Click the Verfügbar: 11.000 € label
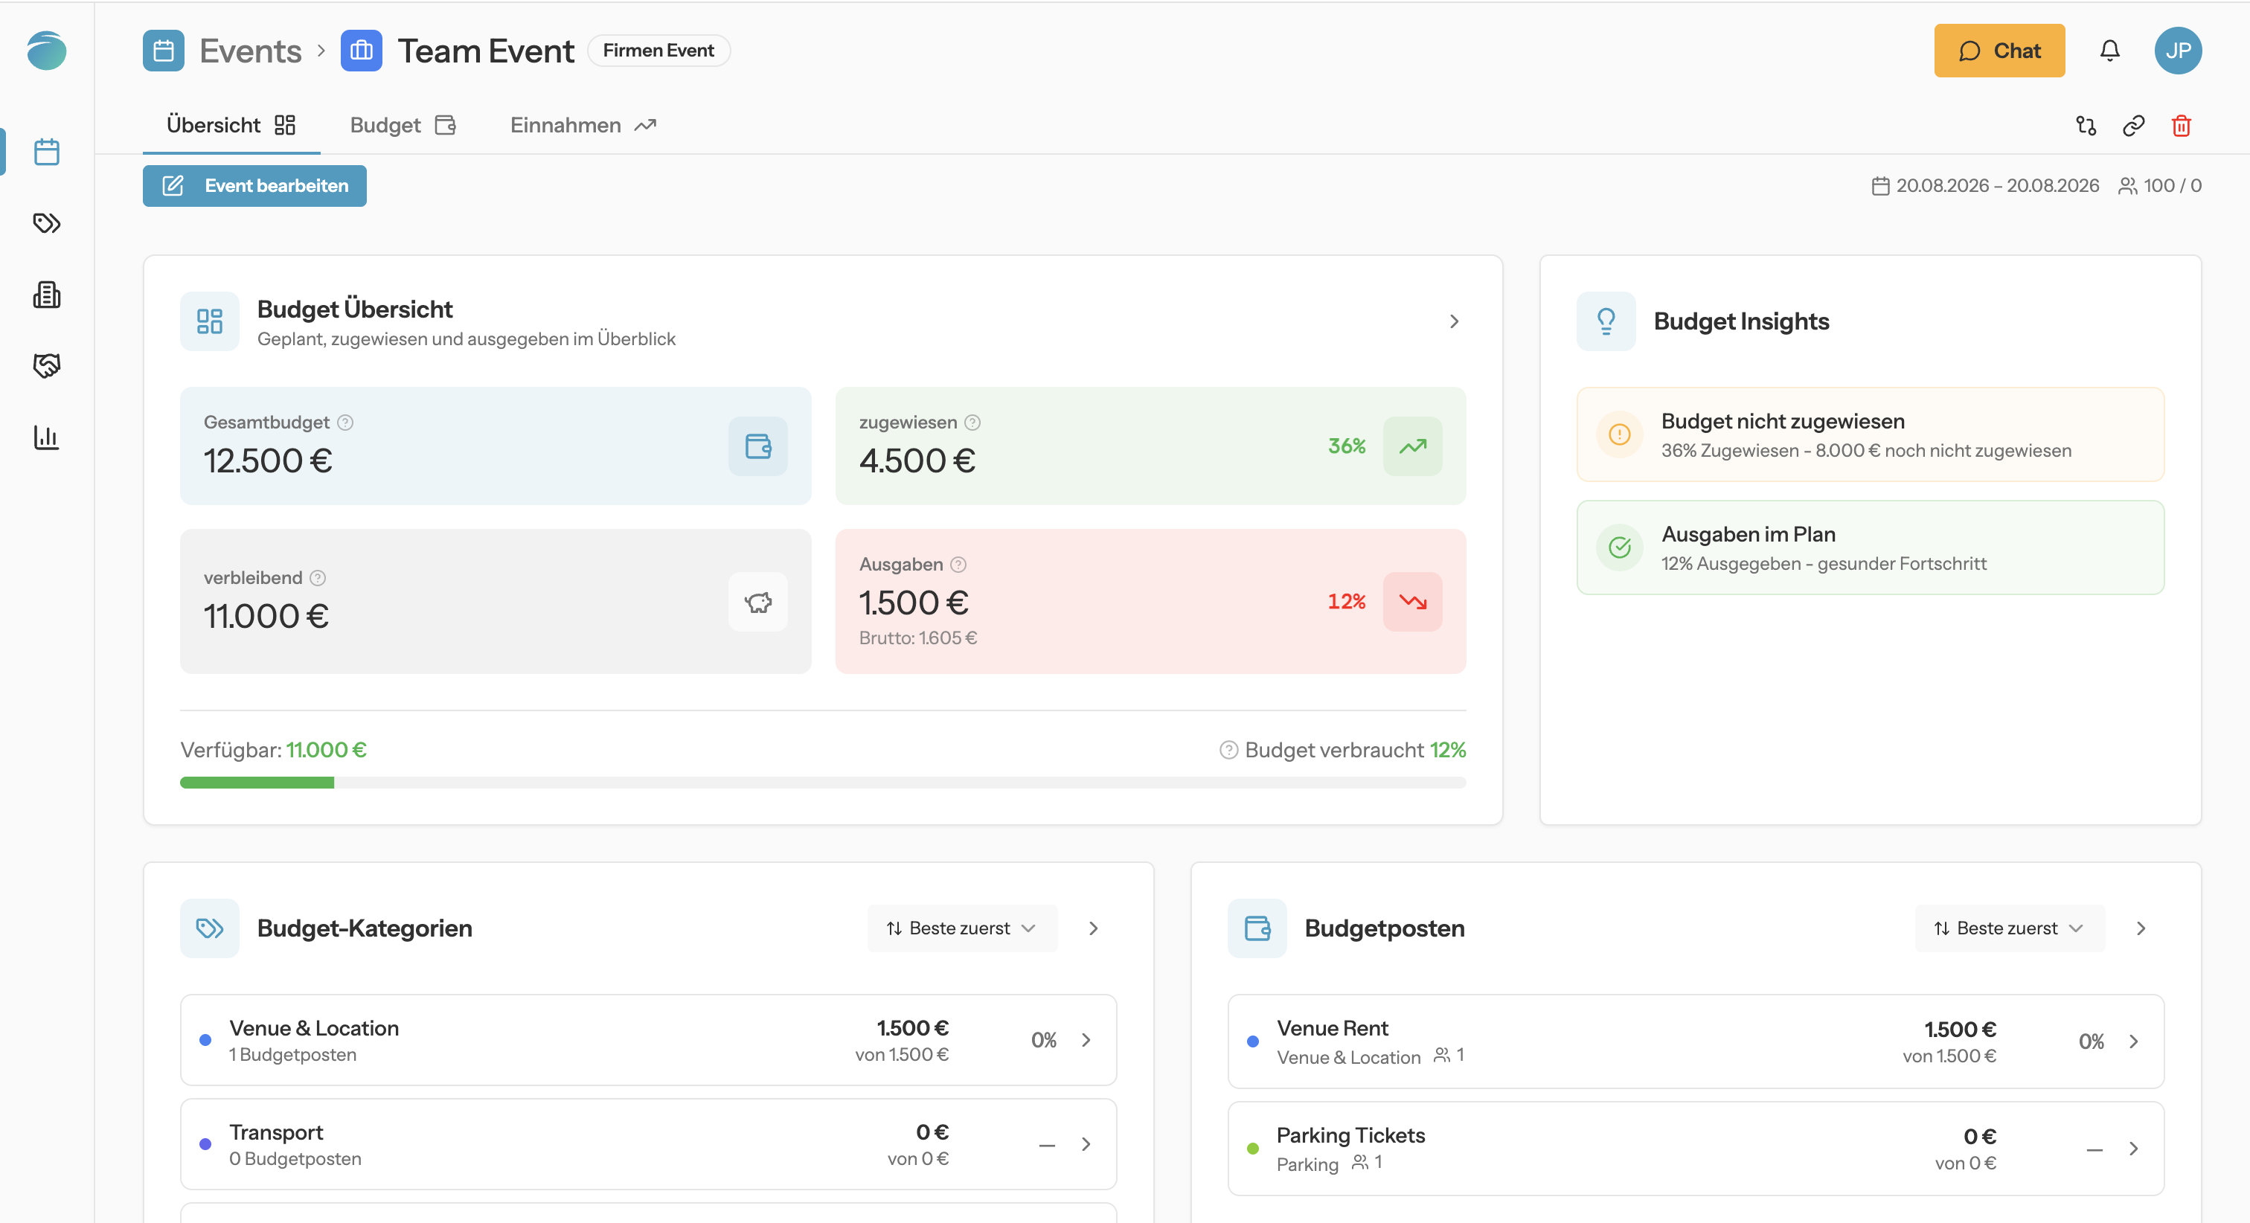The width and height of the screenshot is (2250, 1223). click(273, 751)
